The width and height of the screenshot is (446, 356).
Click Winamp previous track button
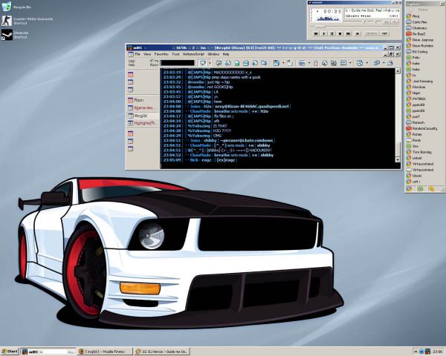click(316, 33)
